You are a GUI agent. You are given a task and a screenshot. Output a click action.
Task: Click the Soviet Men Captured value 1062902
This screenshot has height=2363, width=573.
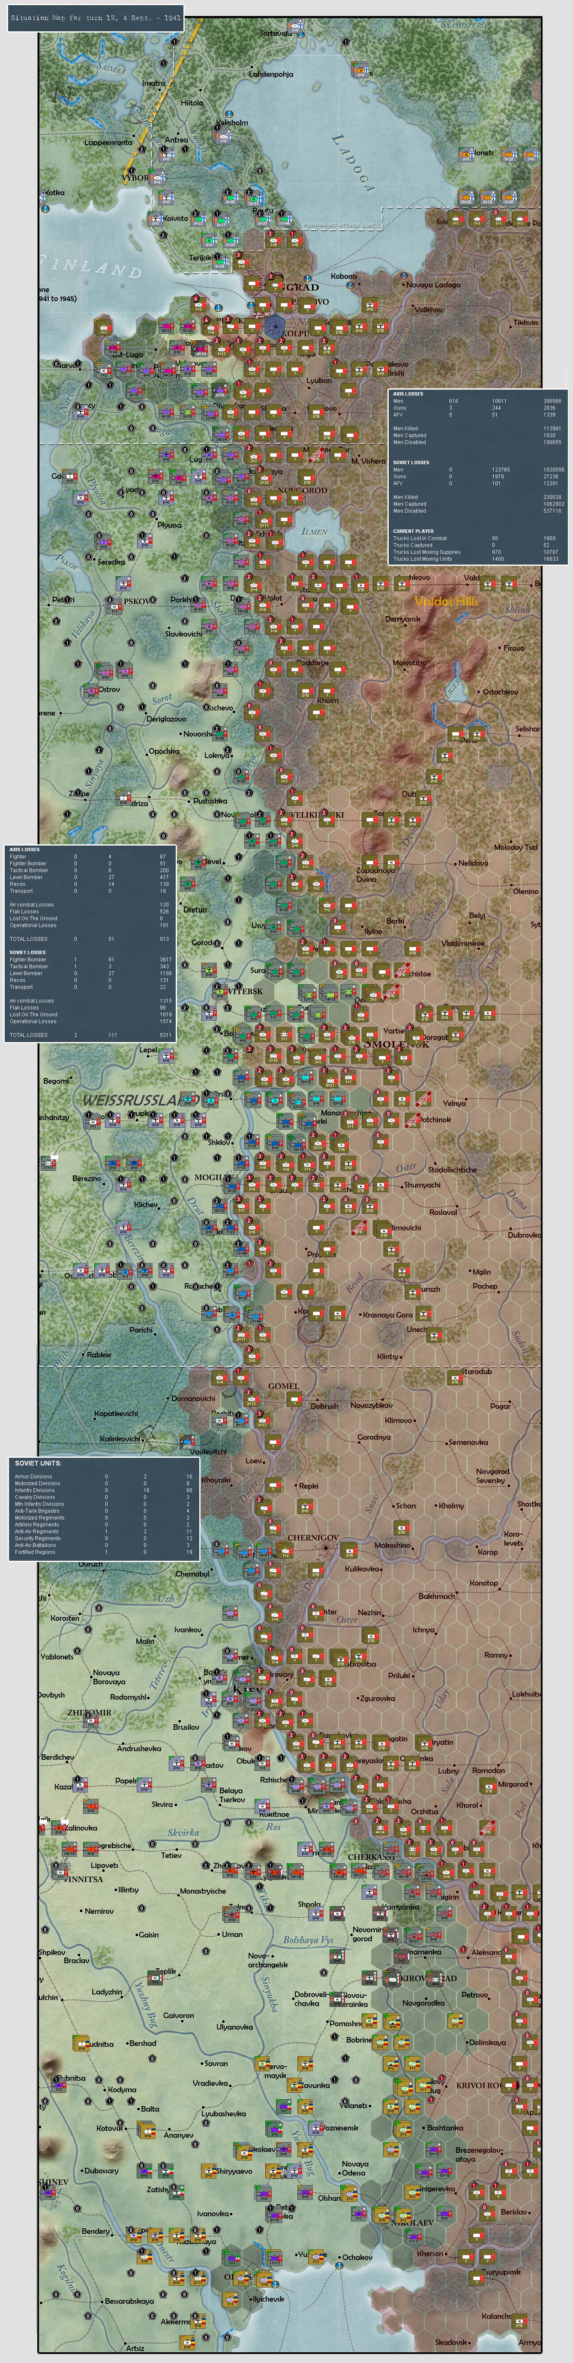tap(553, 504)
